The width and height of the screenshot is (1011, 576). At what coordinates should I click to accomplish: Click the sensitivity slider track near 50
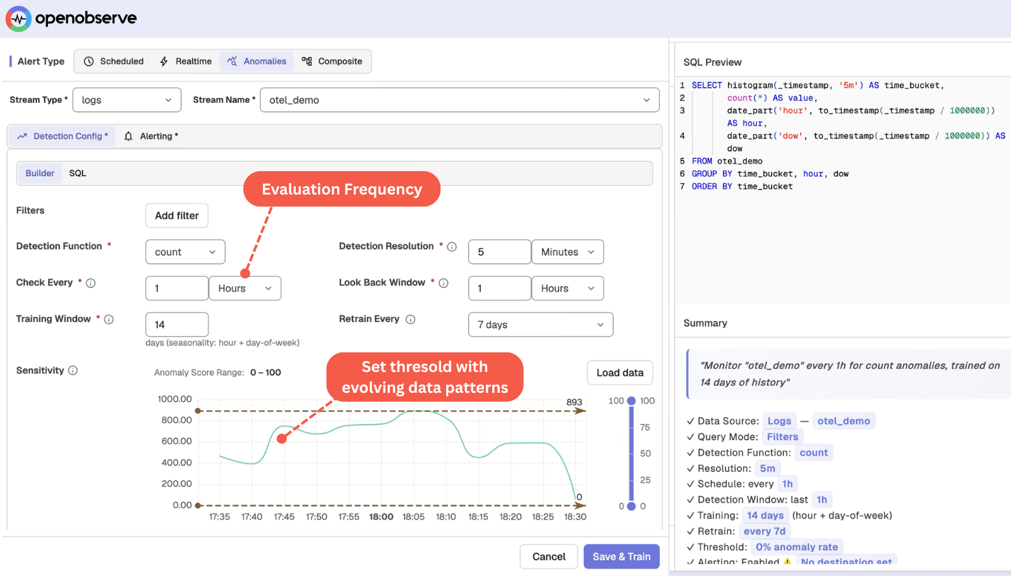pyautogui.click(x=631, y=453)
